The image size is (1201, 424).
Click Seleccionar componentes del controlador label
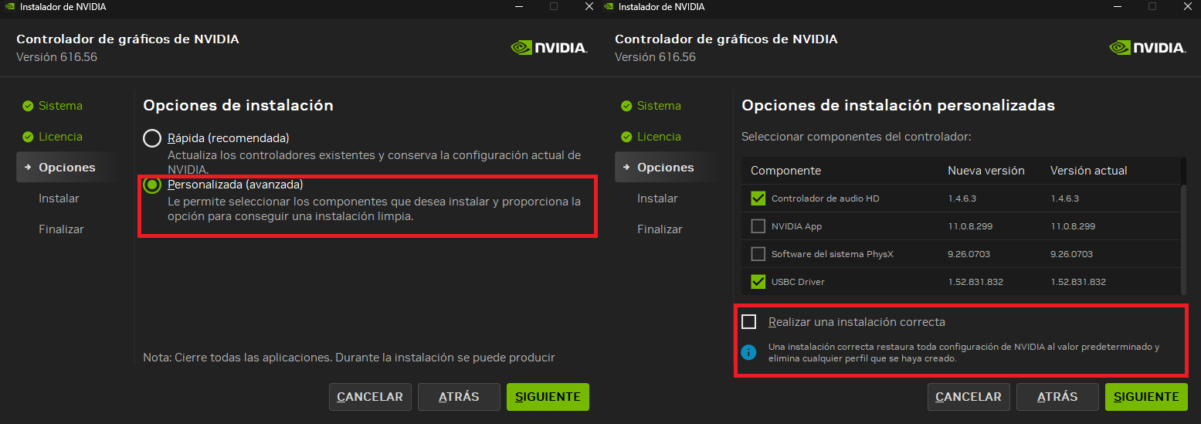click(856, 137)
